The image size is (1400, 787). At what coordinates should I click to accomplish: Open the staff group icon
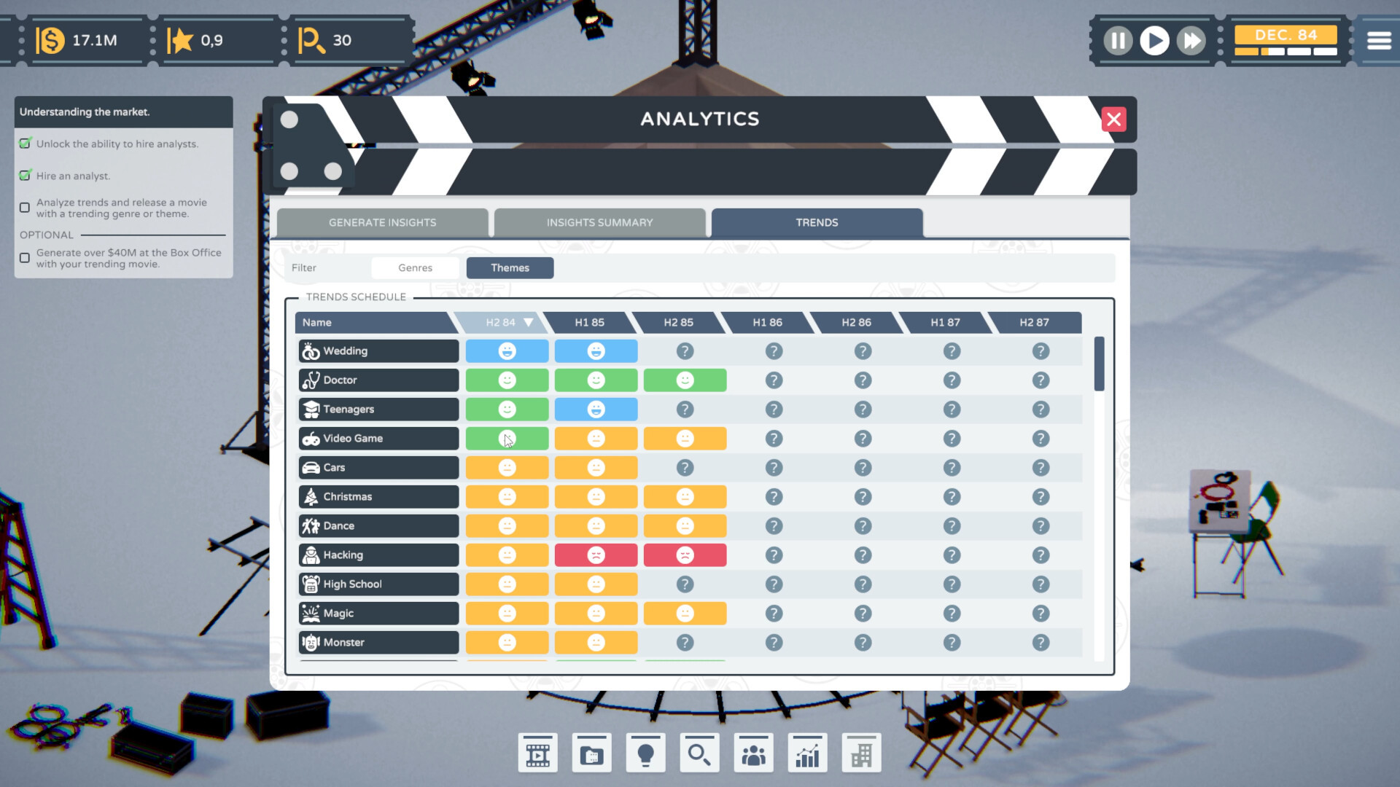pyautogui.click(x=753, y=753)
